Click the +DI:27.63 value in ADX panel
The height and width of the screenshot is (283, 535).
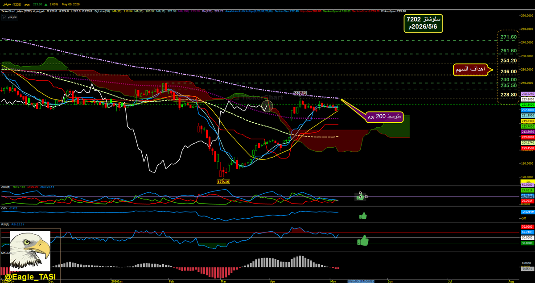(19, 187)
